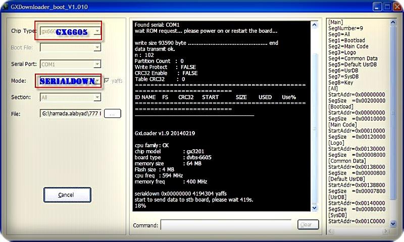
Task: Select the 'Seg2=Main Code' line
Action: coord(348,46)
